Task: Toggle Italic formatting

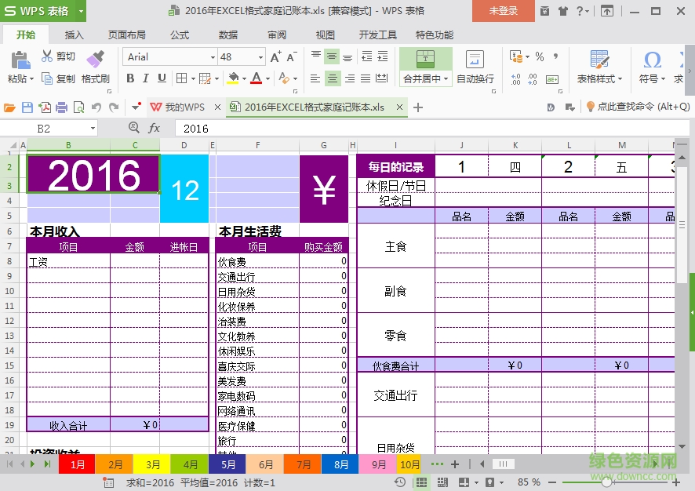Action: (x=144, y=78)
